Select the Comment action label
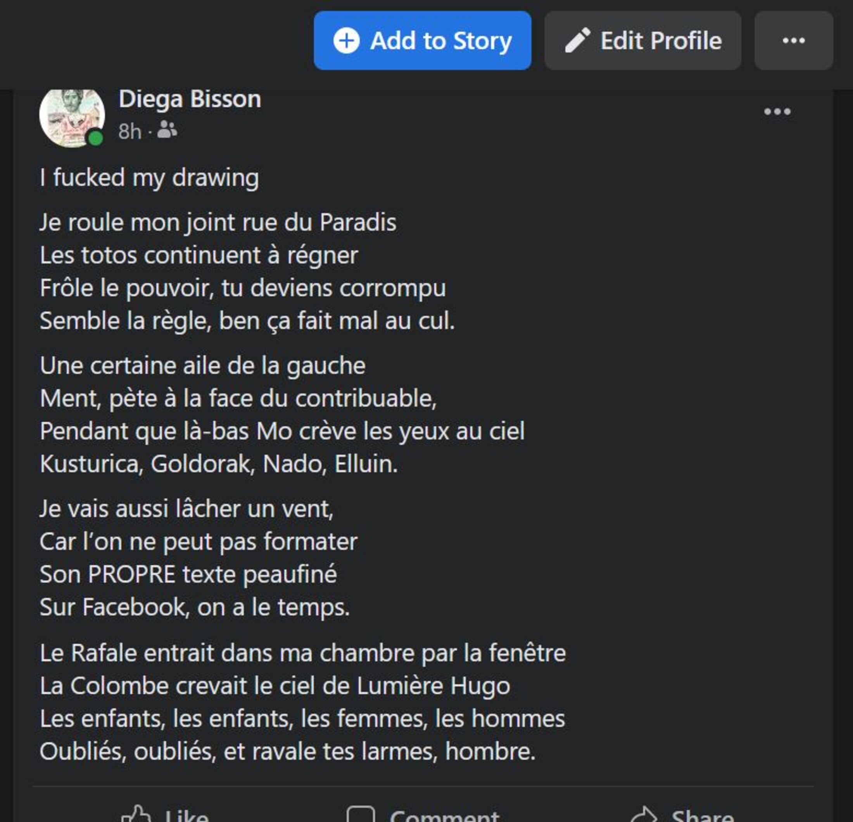This screenshot has width=853, height=822. [444, 815]
